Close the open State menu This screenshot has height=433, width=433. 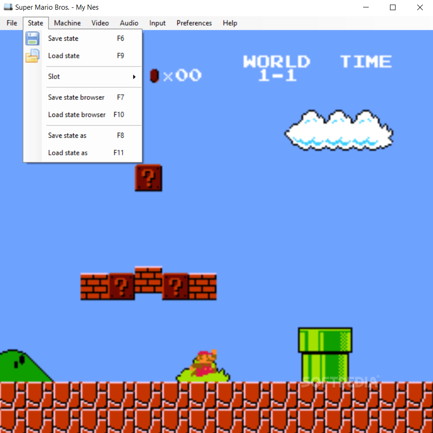pyautogui.click(x=36, y=23)
